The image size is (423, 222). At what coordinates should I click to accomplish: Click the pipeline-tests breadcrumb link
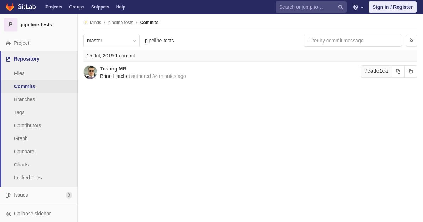tap(121, 23)
